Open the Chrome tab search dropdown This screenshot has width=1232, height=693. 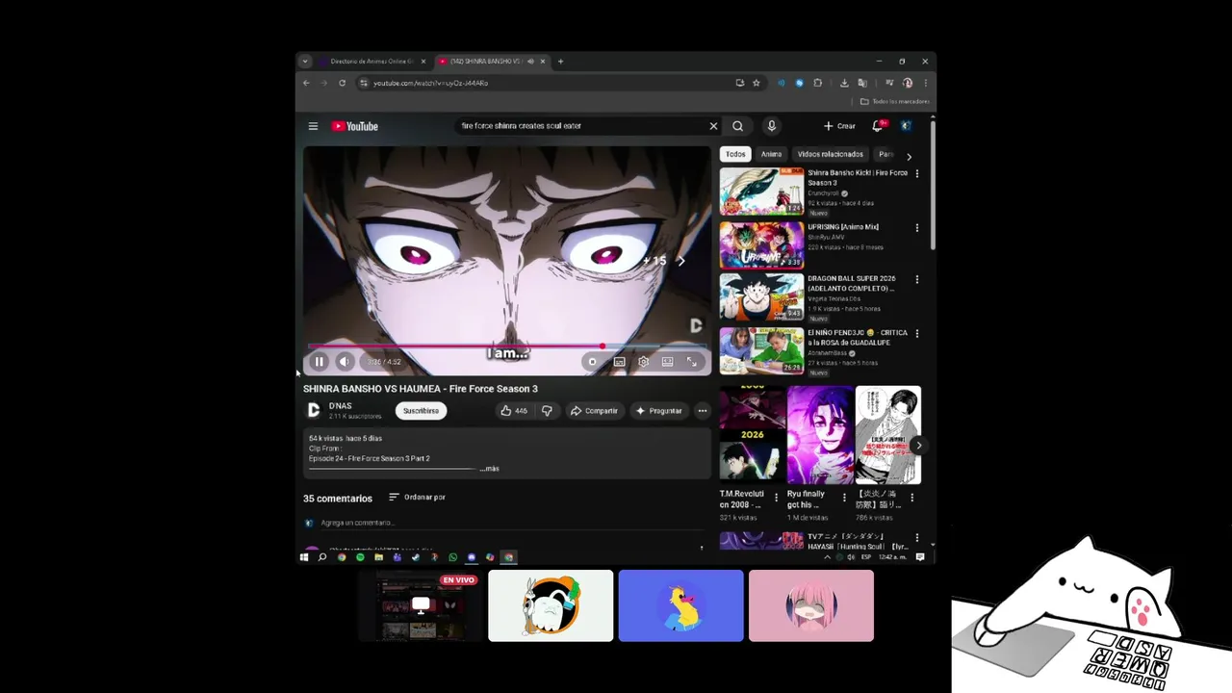pyautogui.click(x=305, y=62)
